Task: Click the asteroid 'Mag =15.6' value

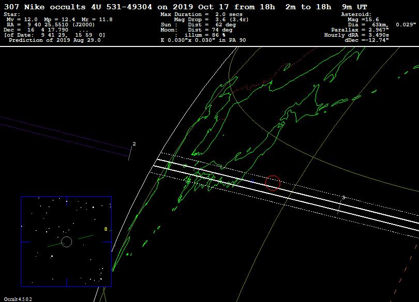Action: (x=364, y=20)
